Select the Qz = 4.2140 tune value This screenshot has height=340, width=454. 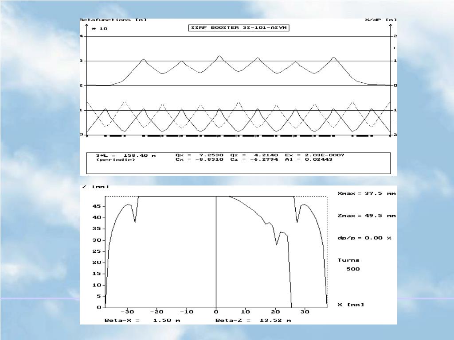[254, 155]
